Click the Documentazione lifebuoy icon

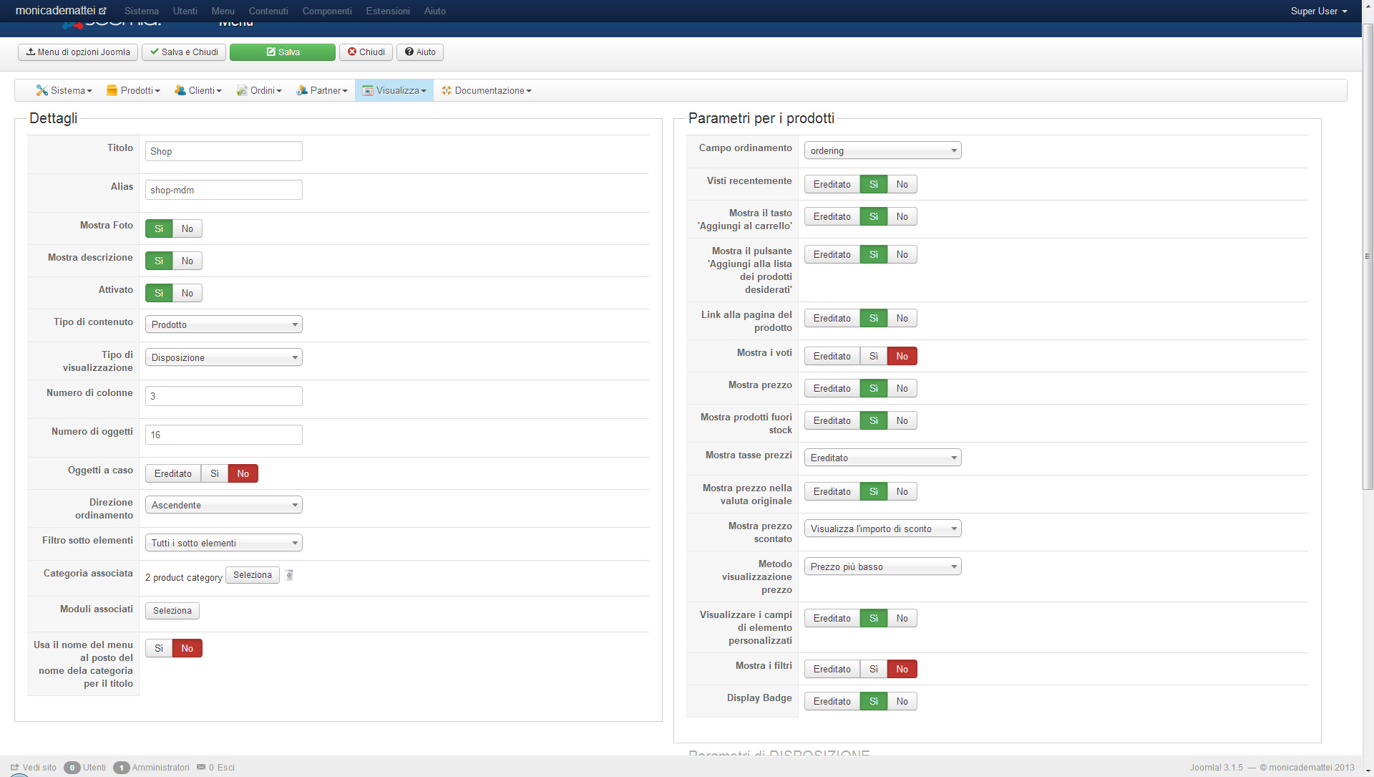coord(447,90)
